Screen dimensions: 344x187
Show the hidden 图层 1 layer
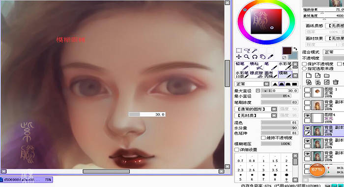(x=307, y=90)
